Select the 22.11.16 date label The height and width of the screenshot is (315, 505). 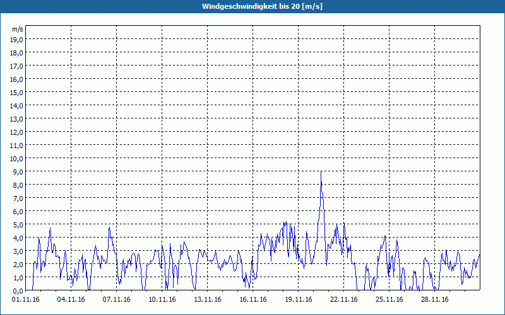point(344,300)
